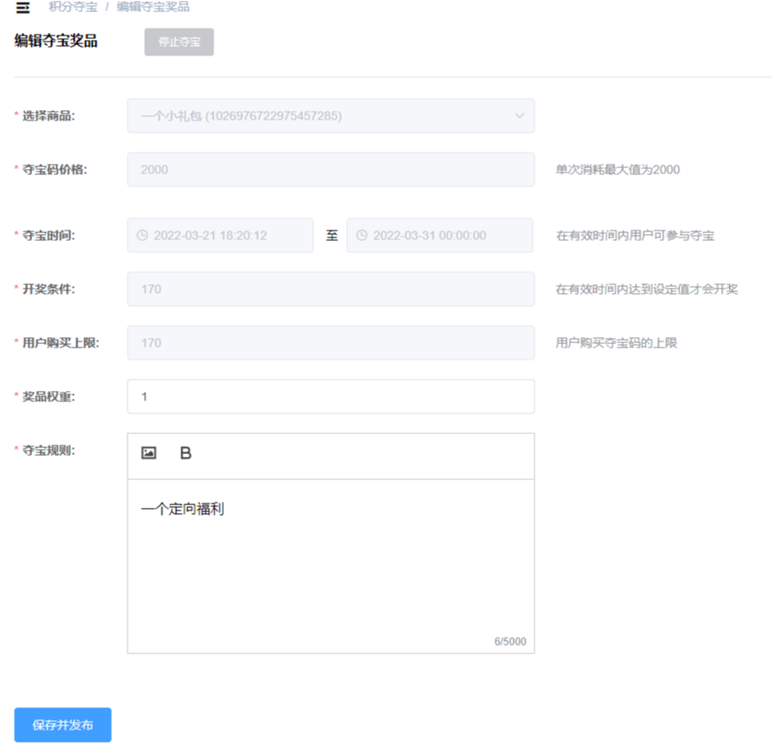Focus the 奖品权重 input field
This screenshot has width=774, height=754.
point(330,397)
